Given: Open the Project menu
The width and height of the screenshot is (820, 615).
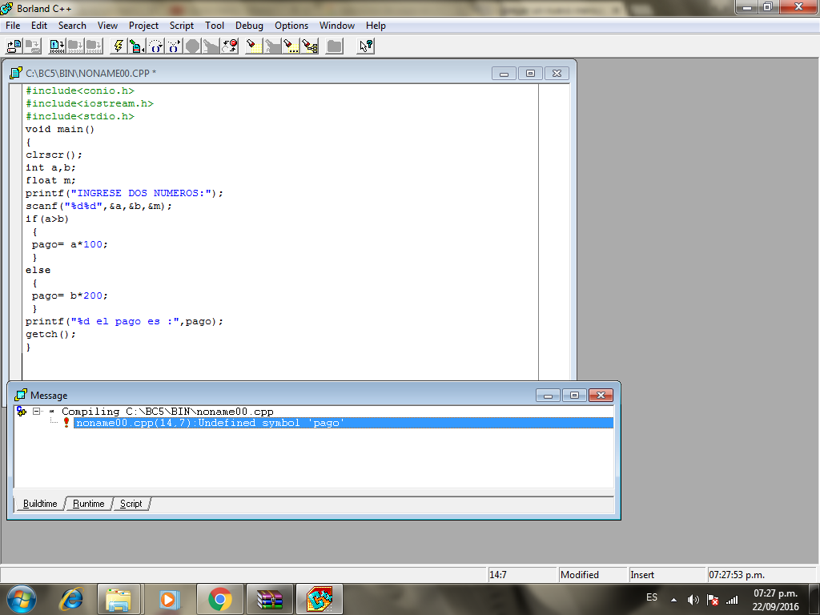Looking at the screenshot, I should [x=144, y=26].
